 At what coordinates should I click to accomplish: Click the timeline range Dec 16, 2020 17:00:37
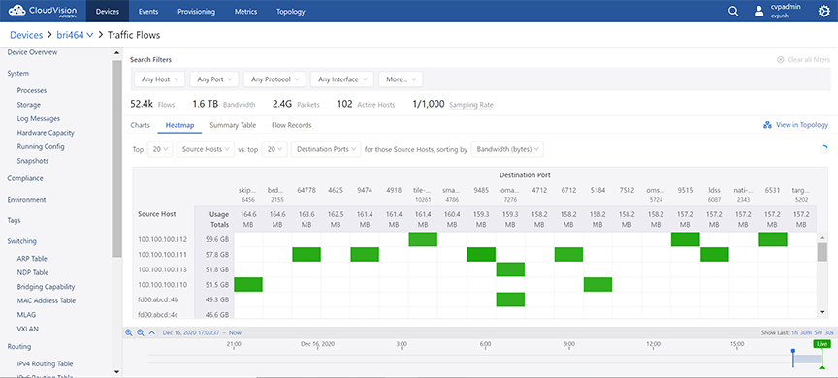pos(190,332)
